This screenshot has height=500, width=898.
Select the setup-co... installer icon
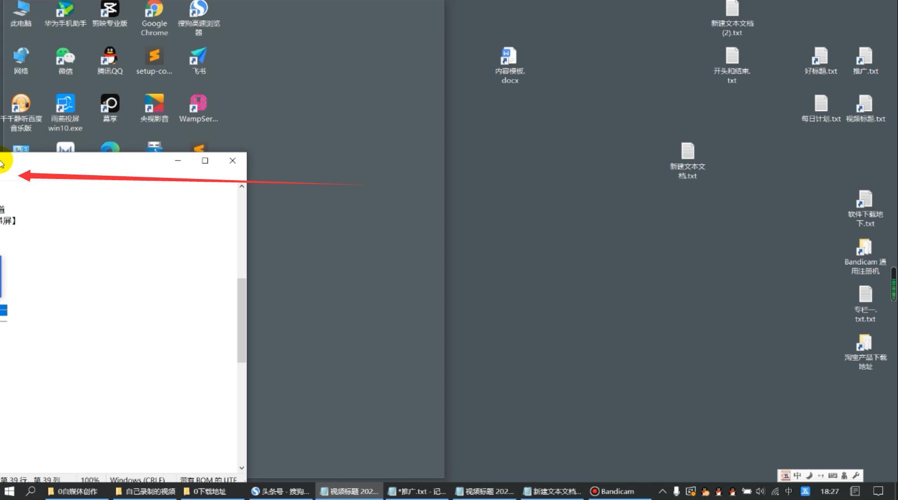pos(154,61)
